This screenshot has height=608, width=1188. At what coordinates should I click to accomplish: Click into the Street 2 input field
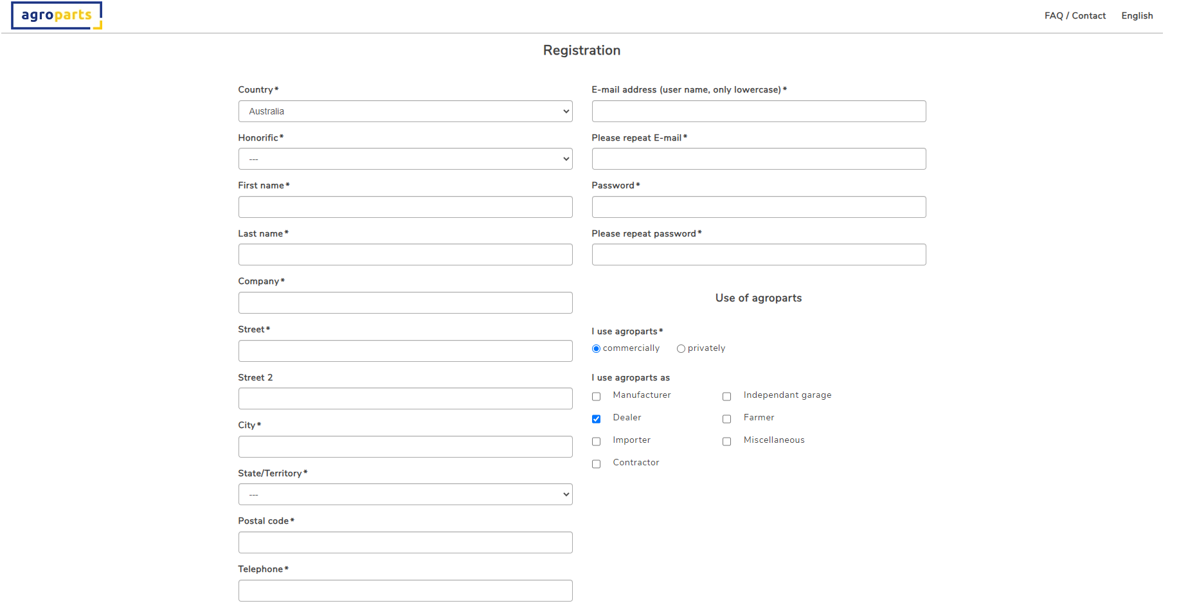[405, 398]
